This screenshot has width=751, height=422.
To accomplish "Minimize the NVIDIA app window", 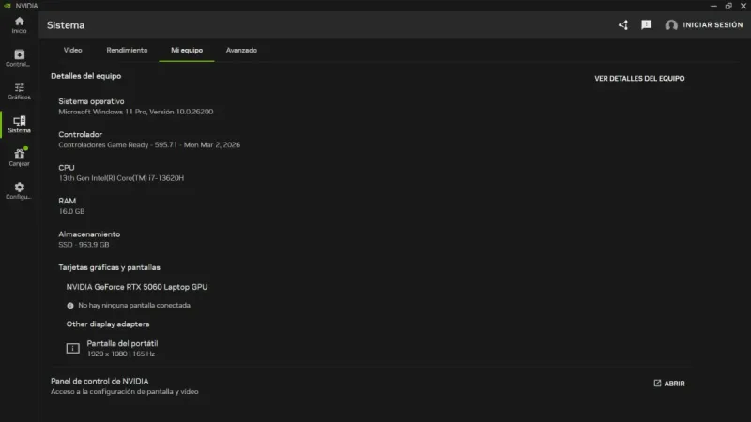I will click(x=713, y=6).
